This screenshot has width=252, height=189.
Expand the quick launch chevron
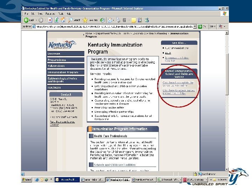coord(51,180)
